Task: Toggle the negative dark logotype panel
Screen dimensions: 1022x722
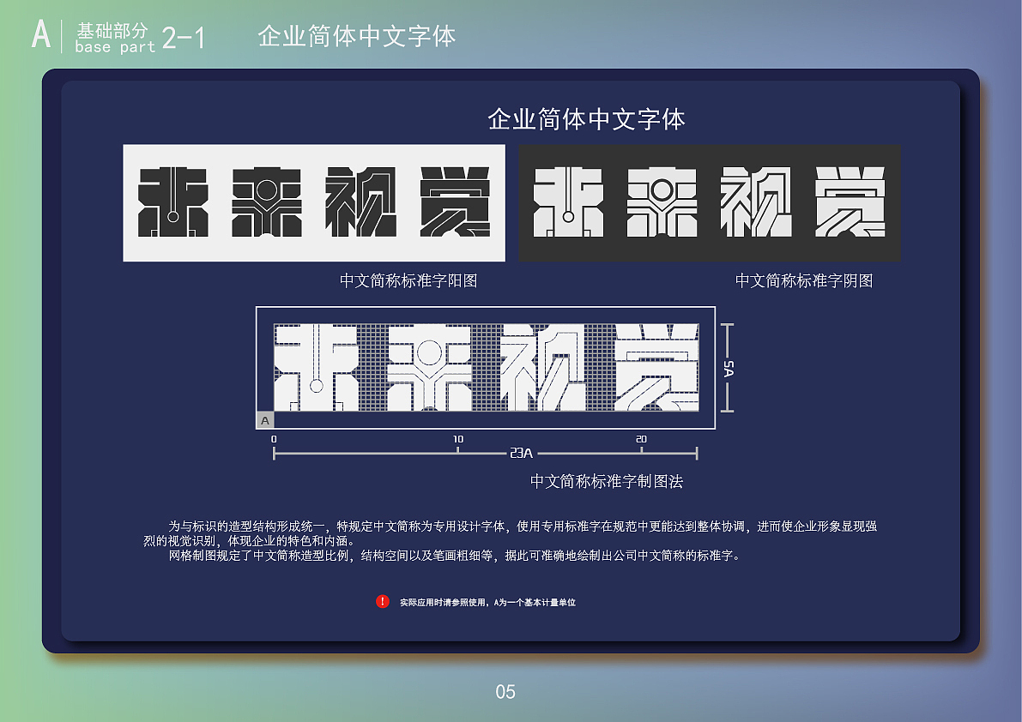Action: click(x=709, y=202)
